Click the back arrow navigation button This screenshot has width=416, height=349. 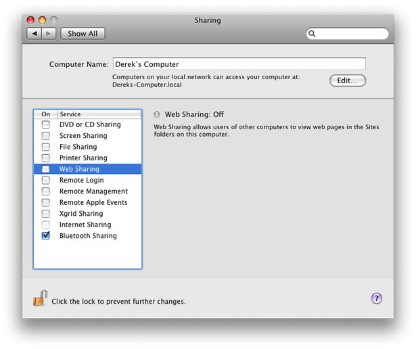click(34, 34)
